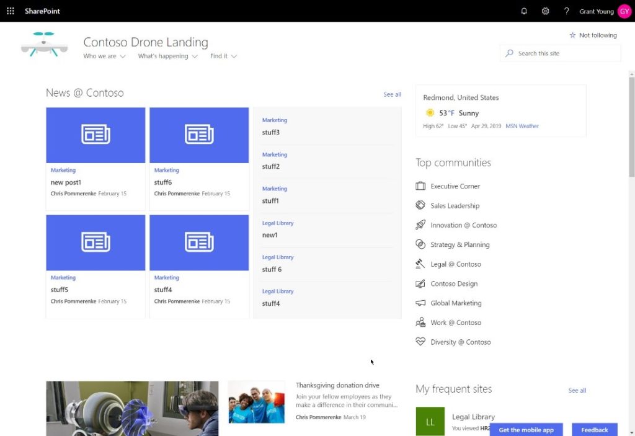Click the Innovation @ Contoso rocket icon
Screen dimensions: 635x436
420,225
